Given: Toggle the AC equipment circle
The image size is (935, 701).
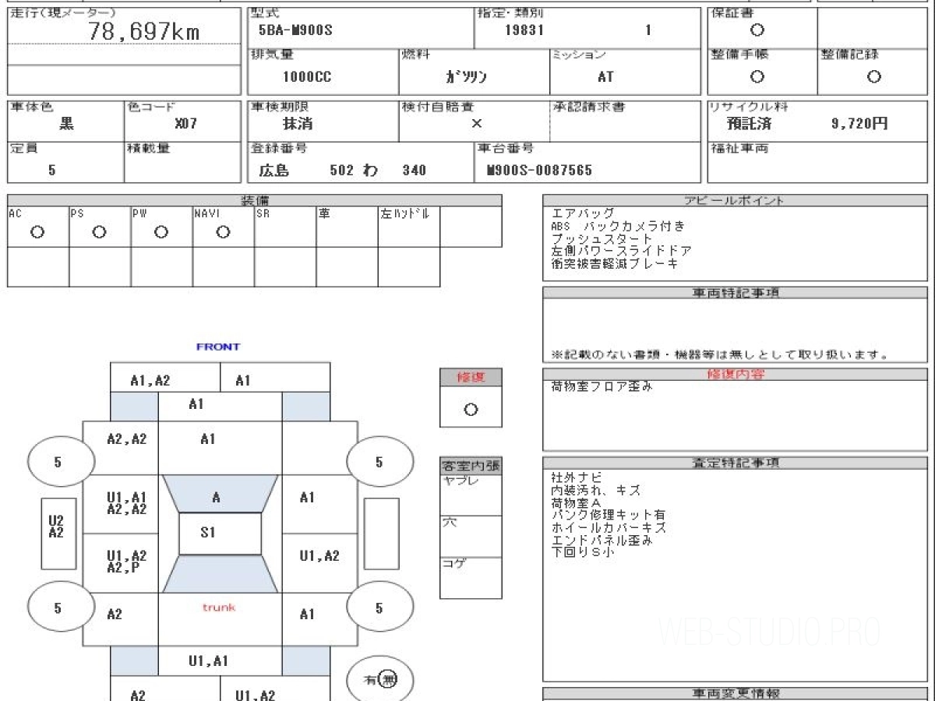Looking at the screenshot, I should (37, 232).
